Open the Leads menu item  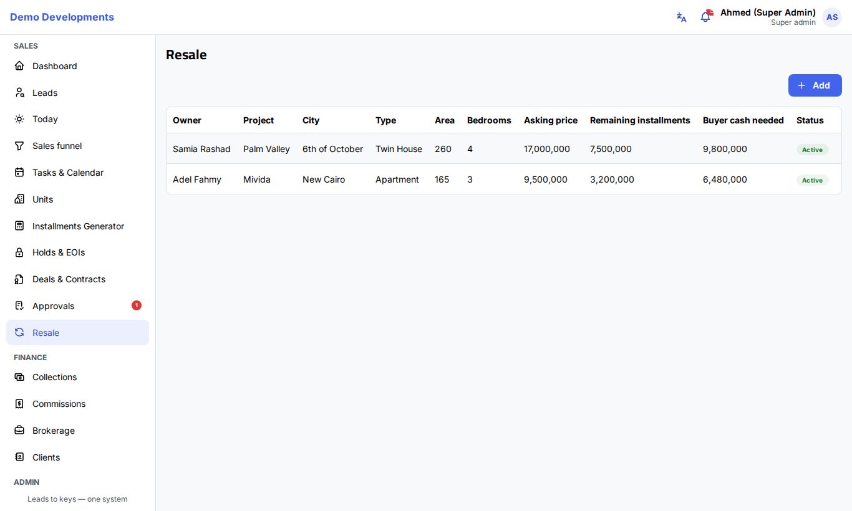[77, 93]
